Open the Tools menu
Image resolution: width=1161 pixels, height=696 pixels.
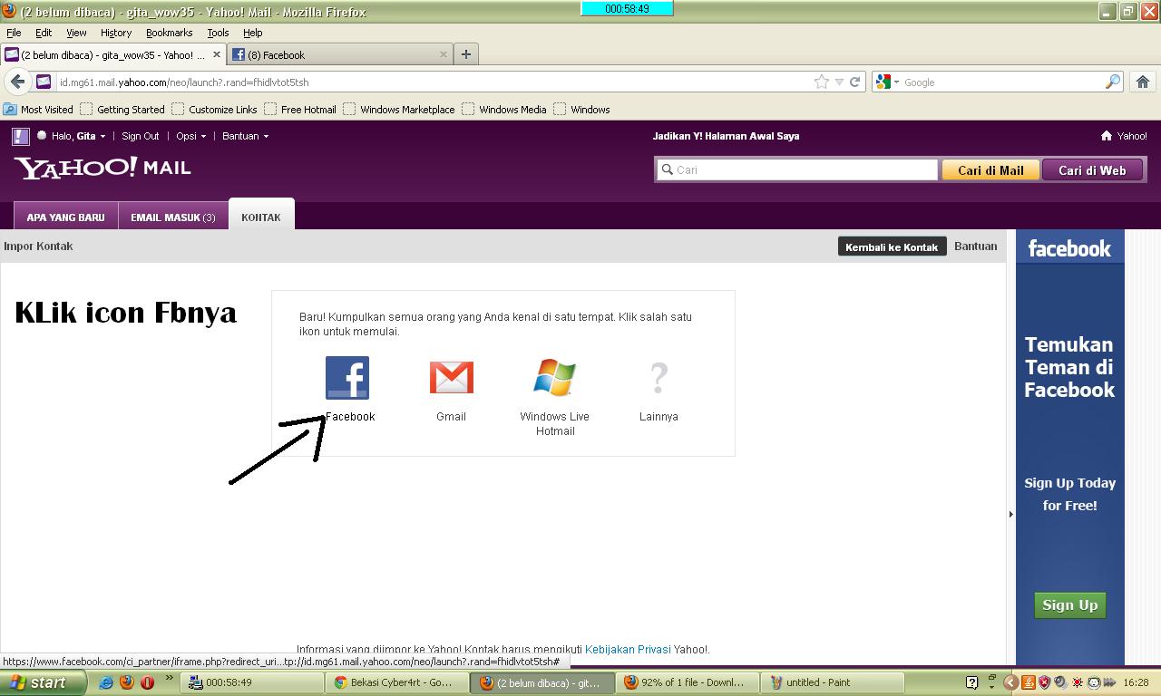click(218, 33)
